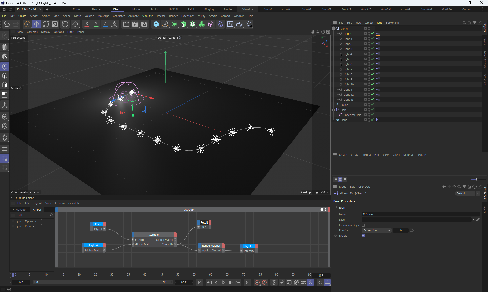Select the Move tool in toolbar

37,24
